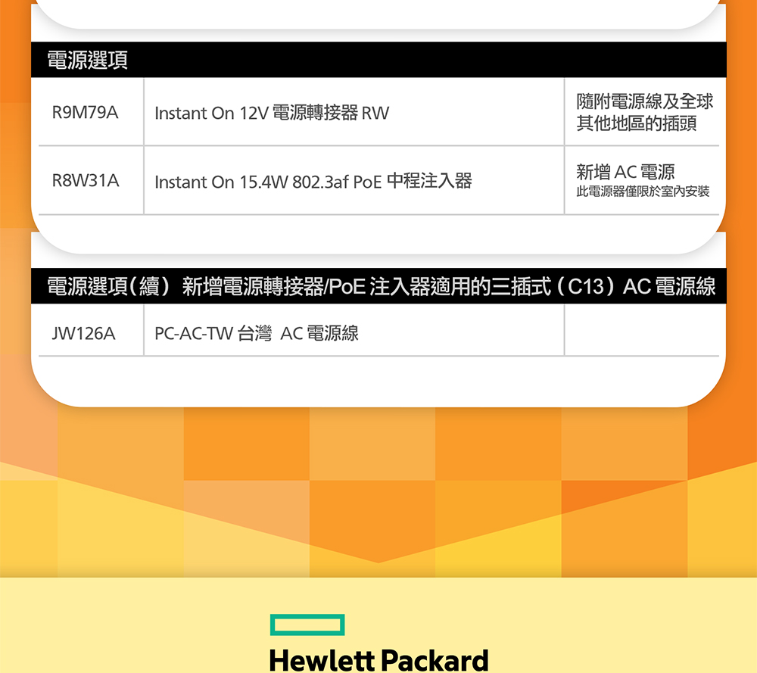Screen dimensions: 757x673
Task: Select part number JW126A
Action: coord(83,332)
